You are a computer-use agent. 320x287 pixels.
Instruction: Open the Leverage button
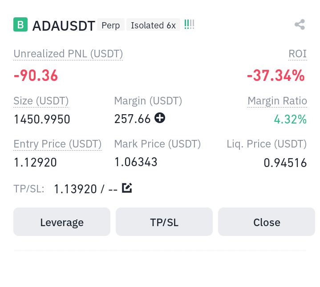pos(62,222)
